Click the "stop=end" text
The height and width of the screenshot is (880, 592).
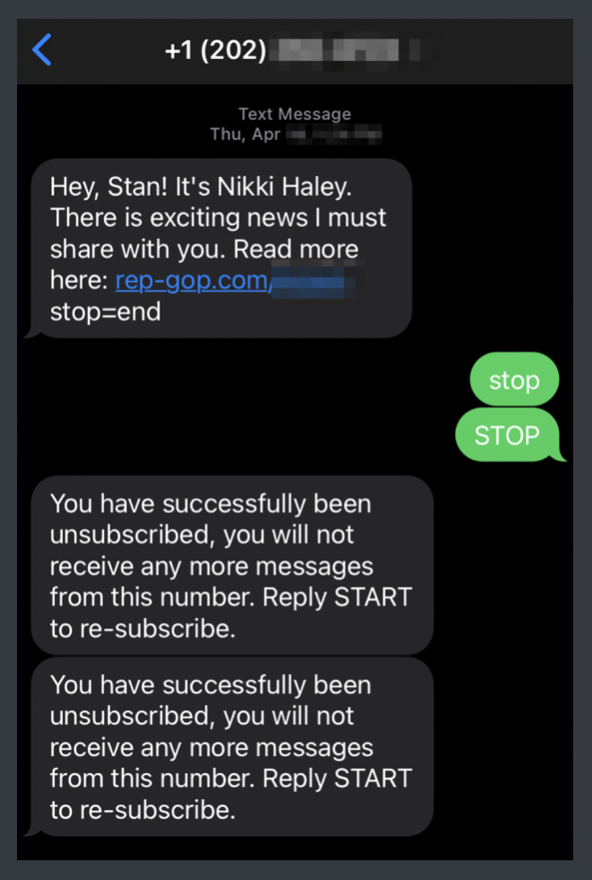[105, 312]
